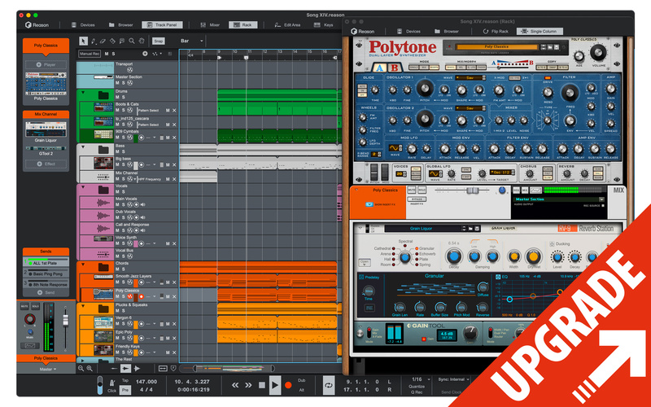The image size is (651, 407).
Task: Click the Bypass insert FX button
Action: pyautogui.click(x=417, y=199)
